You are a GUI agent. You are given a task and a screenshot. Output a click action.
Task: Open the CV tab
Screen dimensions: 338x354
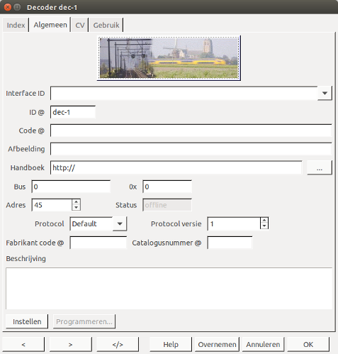pos(80,25)
